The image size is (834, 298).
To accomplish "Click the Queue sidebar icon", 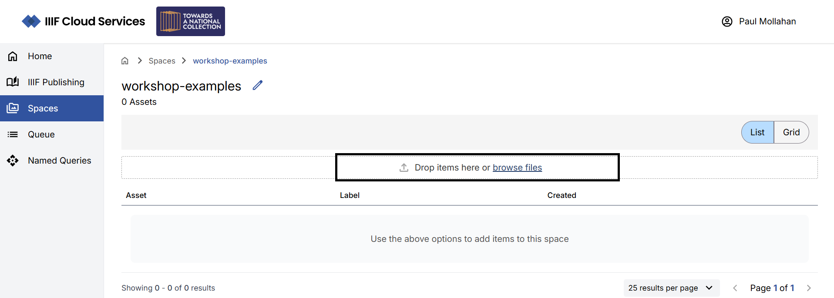I will (13, 134).
